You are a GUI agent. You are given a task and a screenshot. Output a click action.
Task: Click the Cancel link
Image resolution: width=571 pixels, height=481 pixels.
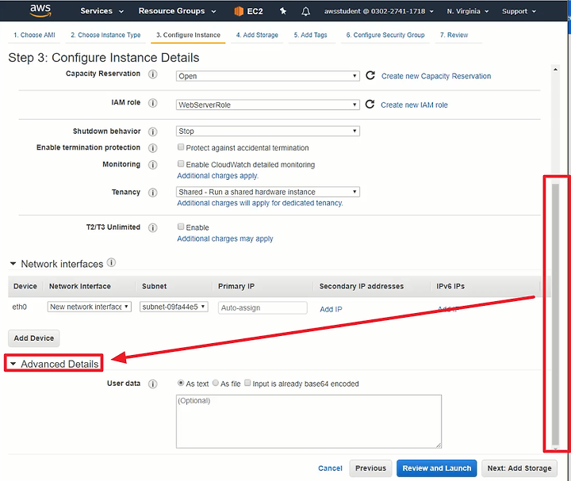click(x=330, y=468)
